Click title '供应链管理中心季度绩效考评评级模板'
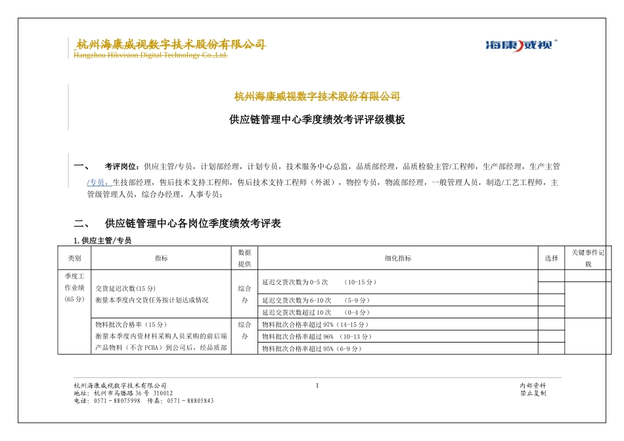Viewport: 624px width, 441px height. click(x=317, y=119)
